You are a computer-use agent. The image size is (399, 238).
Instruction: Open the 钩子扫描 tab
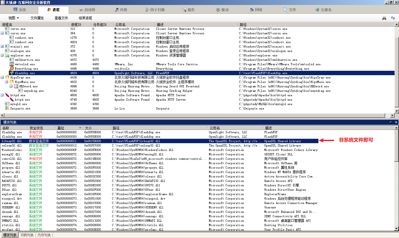click(155, 10)
